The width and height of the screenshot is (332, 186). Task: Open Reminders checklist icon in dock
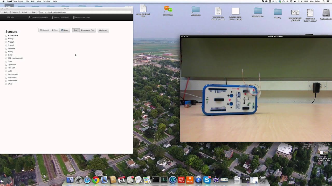(x=130, y=180)
